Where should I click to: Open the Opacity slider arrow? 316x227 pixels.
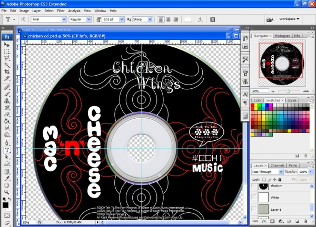(x=310, y=171)
